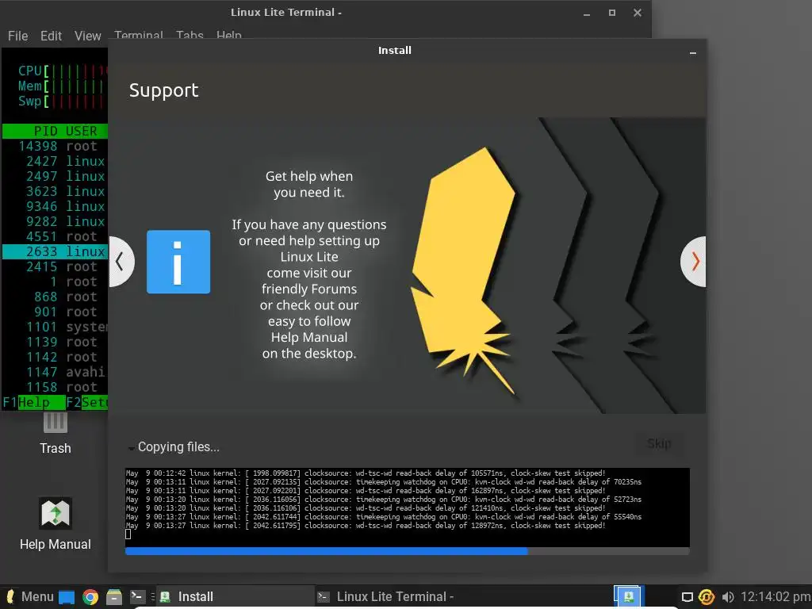Click the PID column header in htop

coord(45,131)
